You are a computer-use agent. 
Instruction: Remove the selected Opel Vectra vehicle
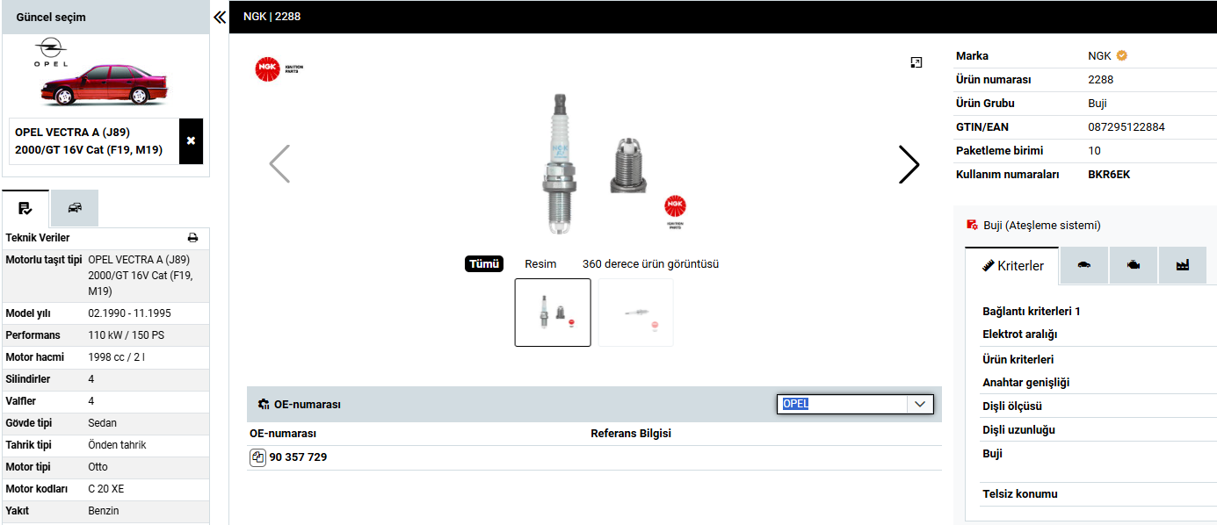[x=191, y=141]
